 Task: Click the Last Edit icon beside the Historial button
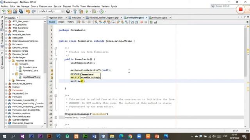coord(79,22)
